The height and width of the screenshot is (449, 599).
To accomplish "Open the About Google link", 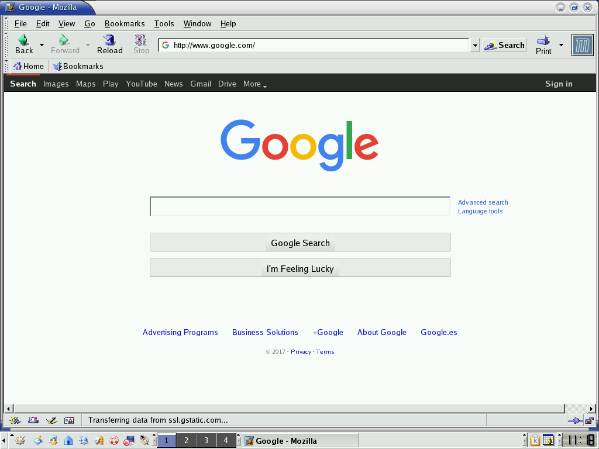I will click(x=381, y=332).
